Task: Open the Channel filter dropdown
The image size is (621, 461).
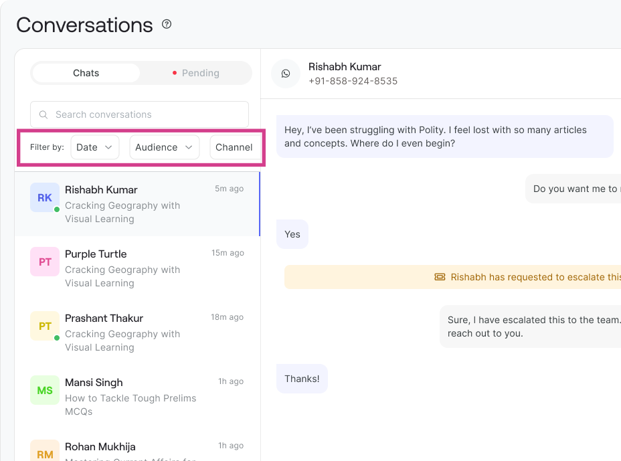Action: coord(234,147)
